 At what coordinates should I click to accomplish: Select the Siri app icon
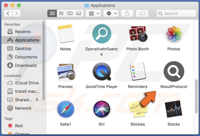tap(102, 109)
